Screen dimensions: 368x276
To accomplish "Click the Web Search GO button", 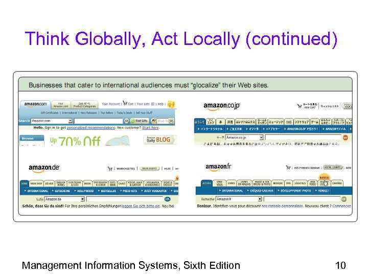I will tap(171, 121).
